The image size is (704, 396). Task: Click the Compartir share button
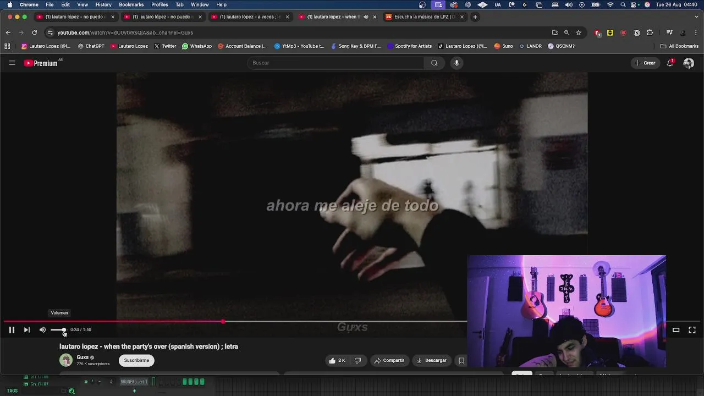(x=389, y=360)
